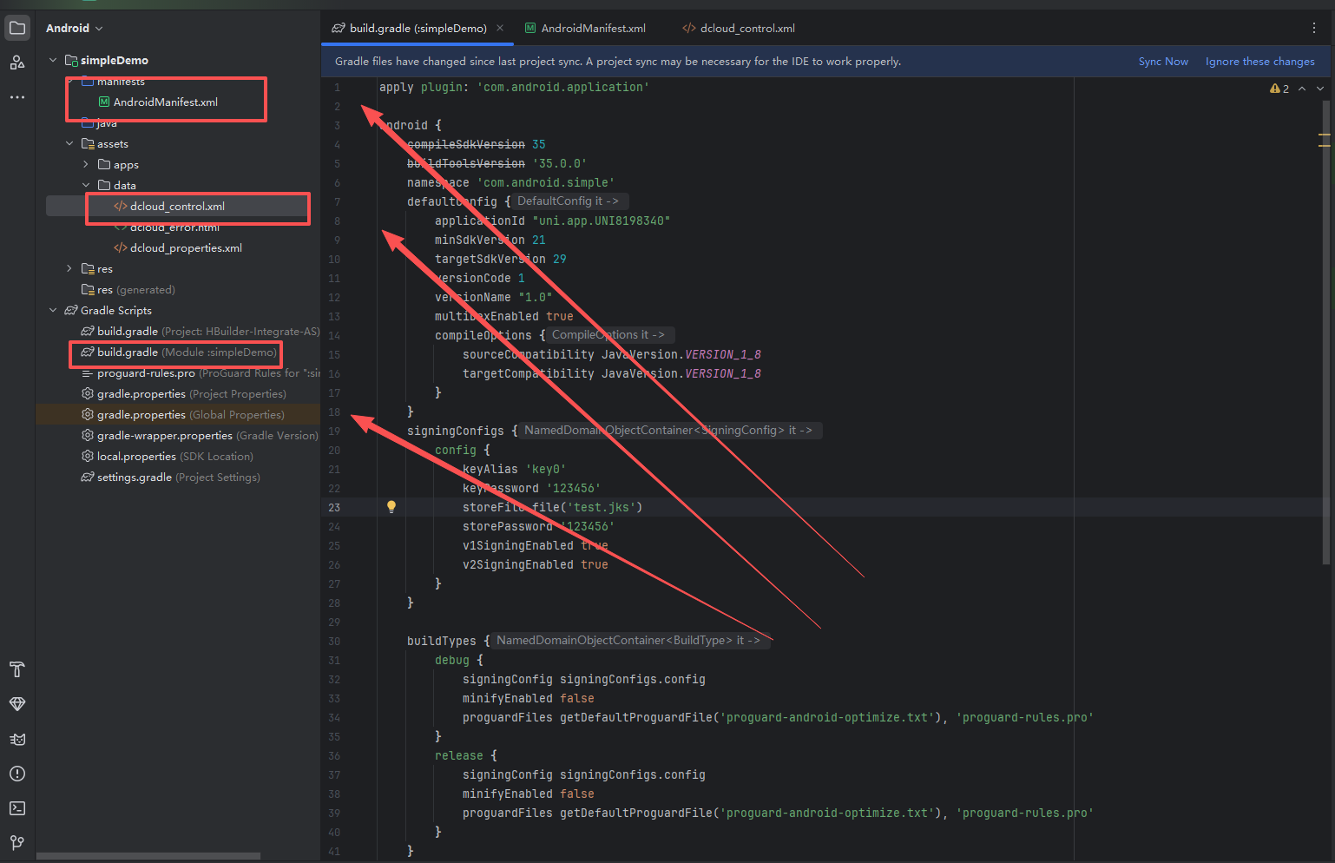
Task: Collapse the assets folder in tree
Action: coord(69,144)
